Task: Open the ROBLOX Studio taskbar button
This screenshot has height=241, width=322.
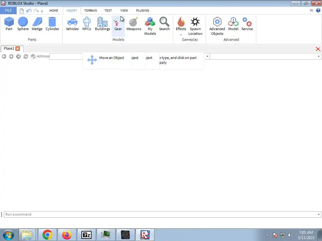Action: [x=145, y=235]
